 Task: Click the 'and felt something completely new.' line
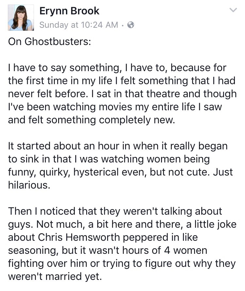91,120
